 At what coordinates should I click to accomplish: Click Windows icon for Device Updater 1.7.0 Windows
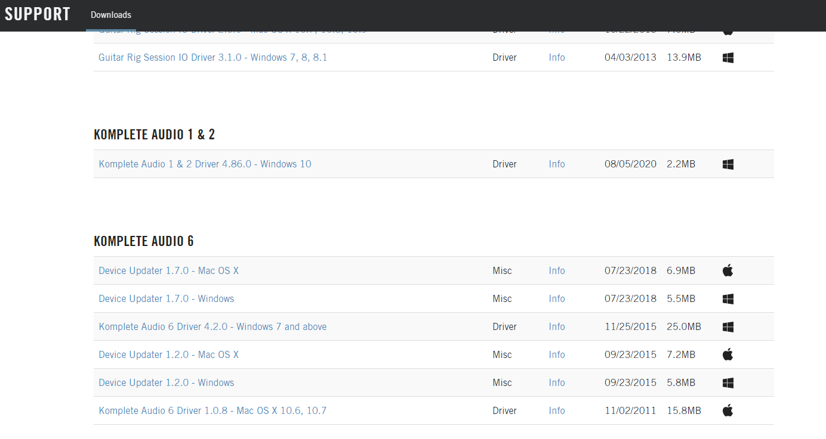(x=728, y=299)
